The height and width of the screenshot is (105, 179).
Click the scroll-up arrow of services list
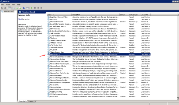[x=178, y=15]
